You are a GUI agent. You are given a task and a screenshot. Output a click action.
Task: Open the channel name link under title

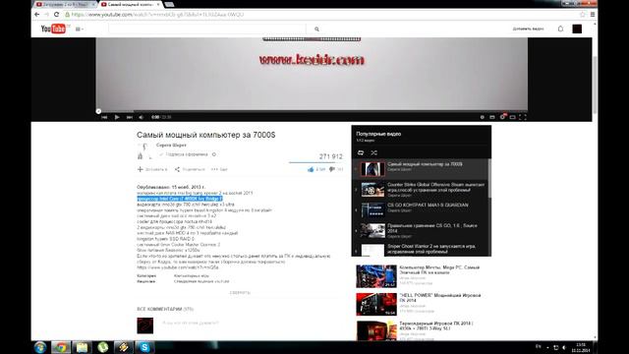coord(171,146)
